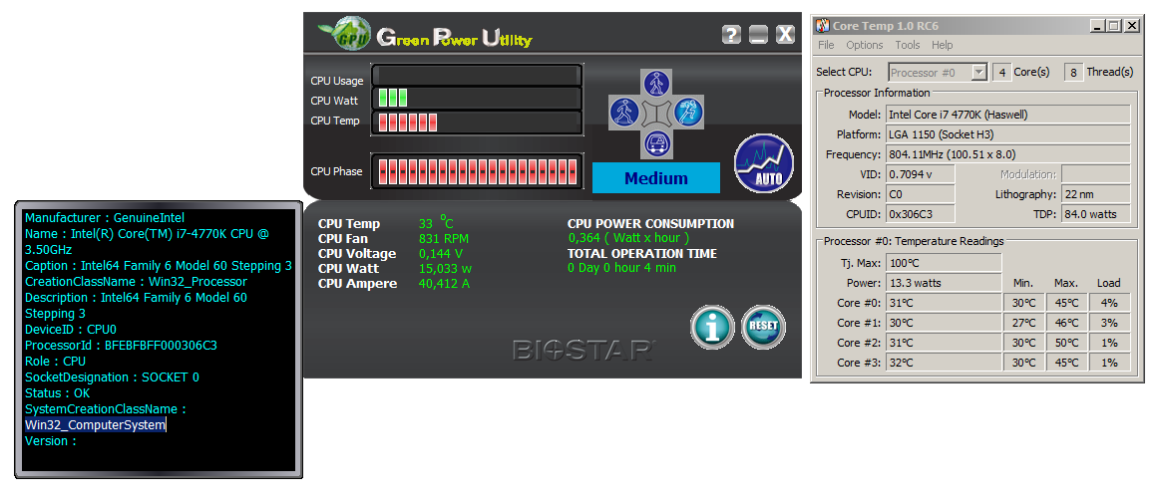The height and width of the screenshot is (502, 1162).
Task: Open the Options menu in Core Temp
Action: pos(865,45)
